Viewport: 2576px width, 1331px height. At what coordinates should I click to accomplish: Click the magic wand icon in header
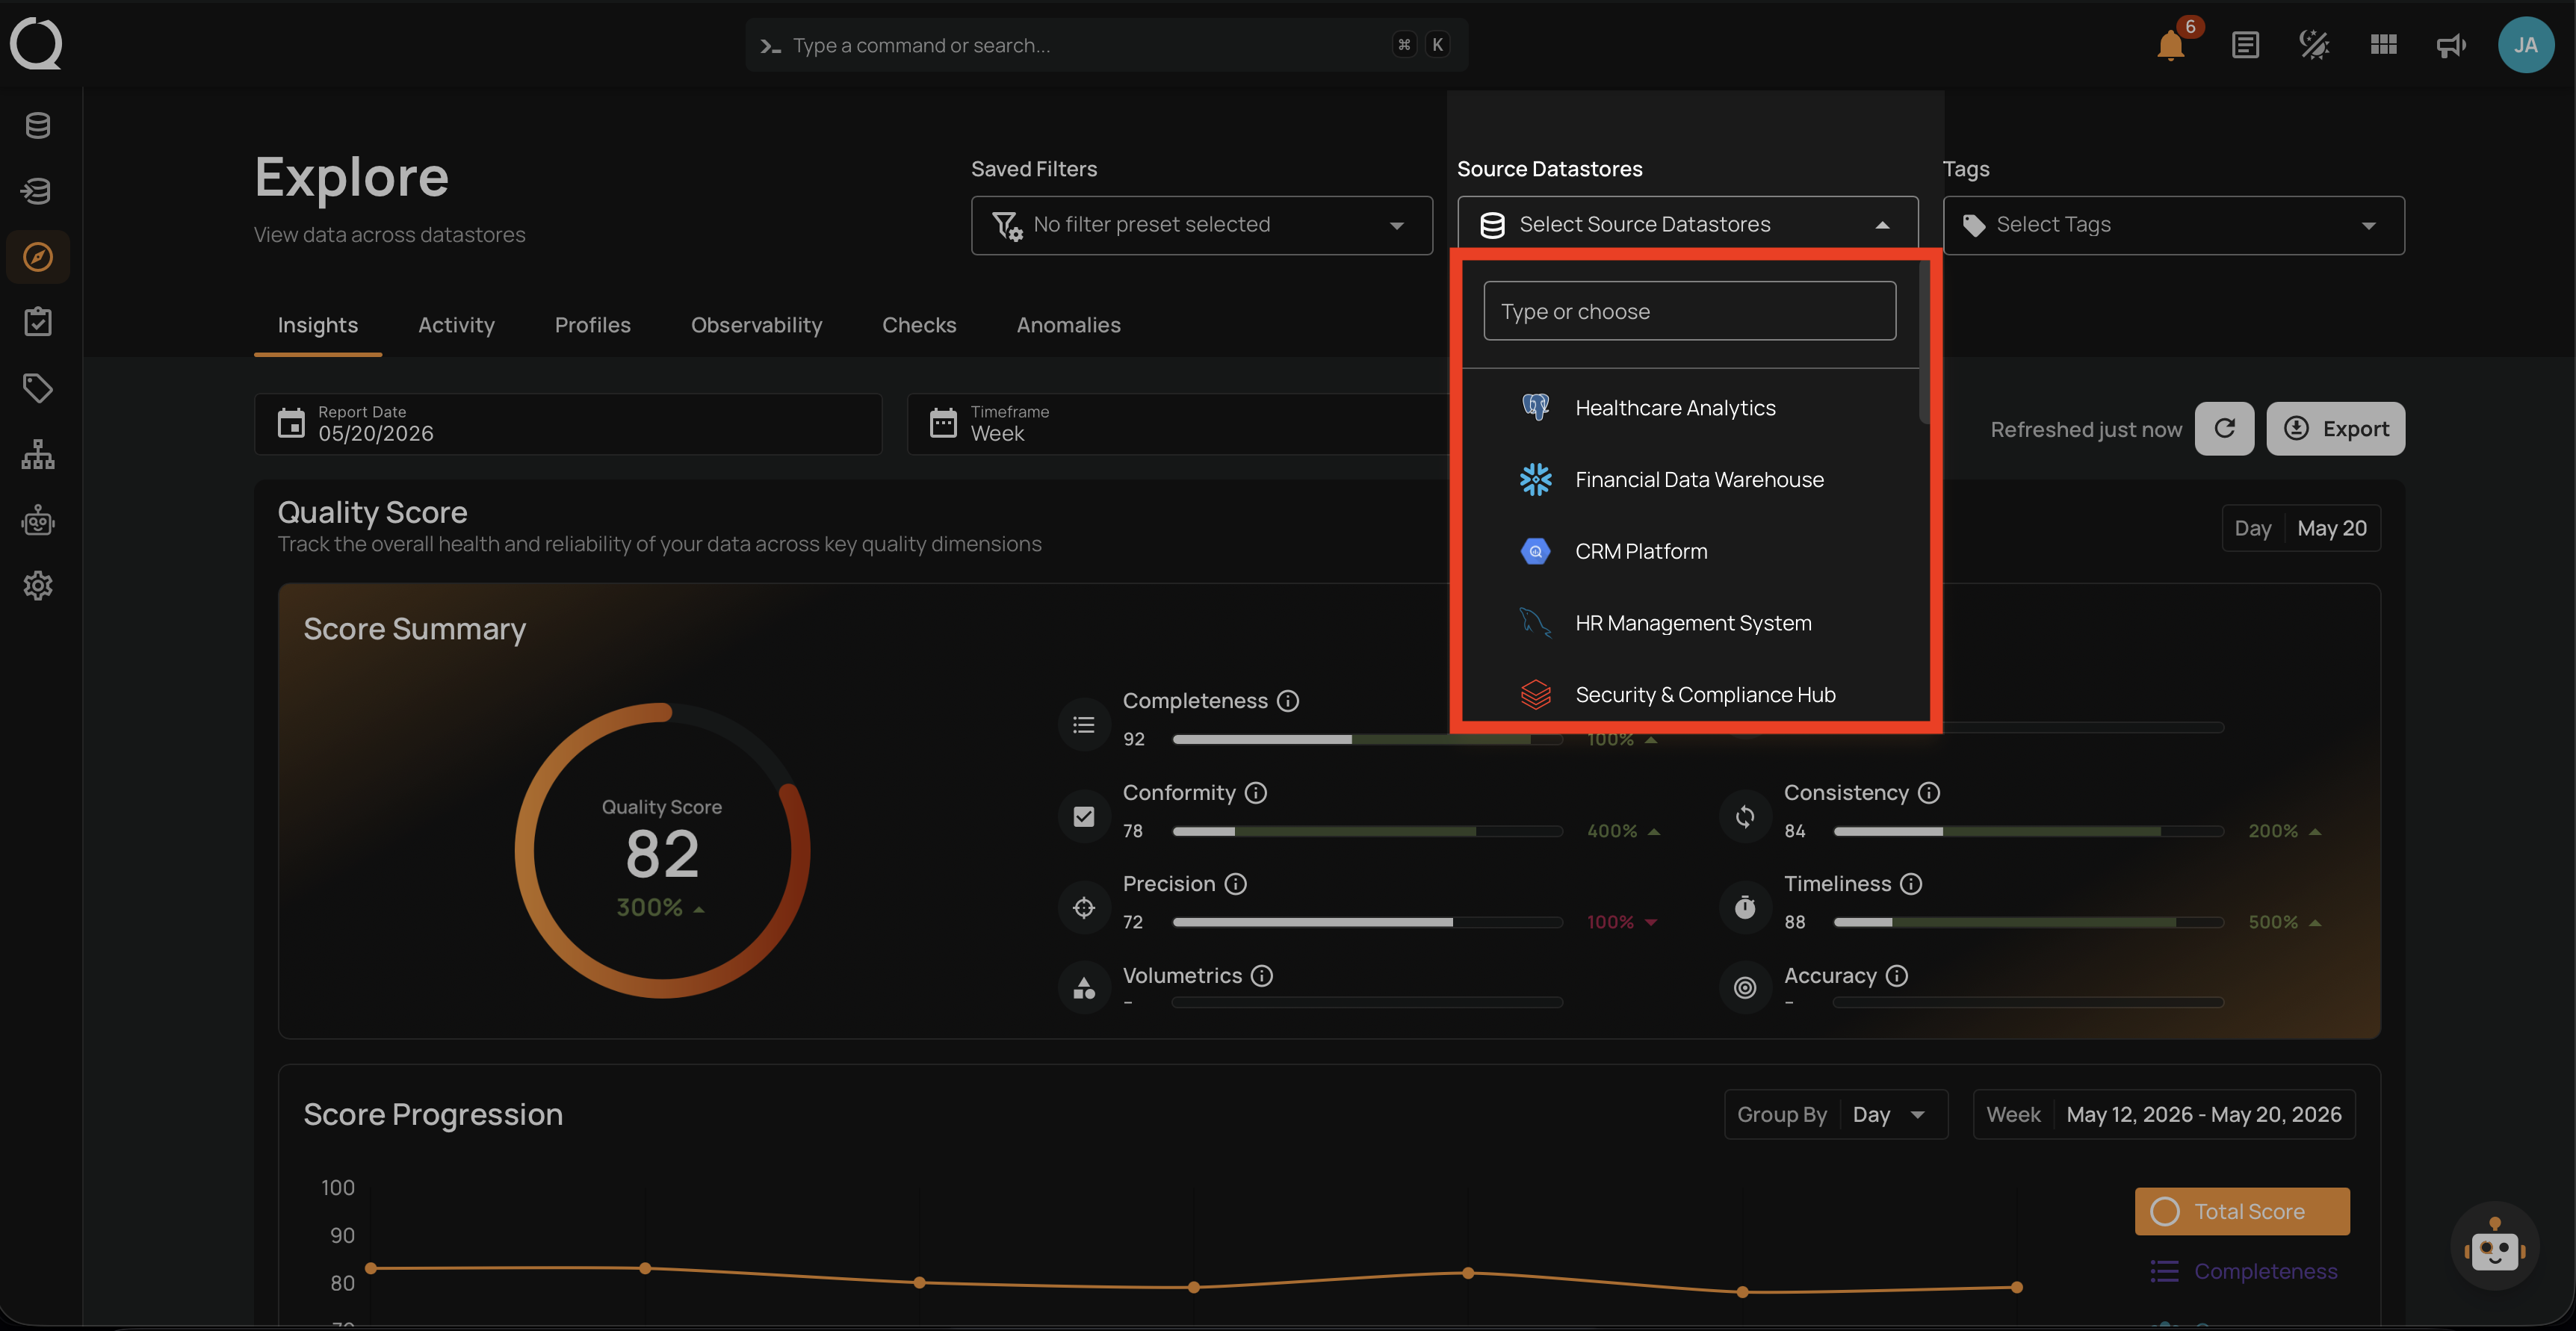(x=2314, y=45)
